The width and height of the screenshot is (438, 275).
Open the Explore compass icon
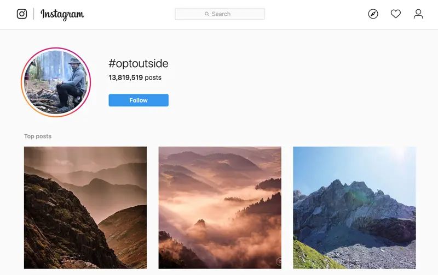373,14
